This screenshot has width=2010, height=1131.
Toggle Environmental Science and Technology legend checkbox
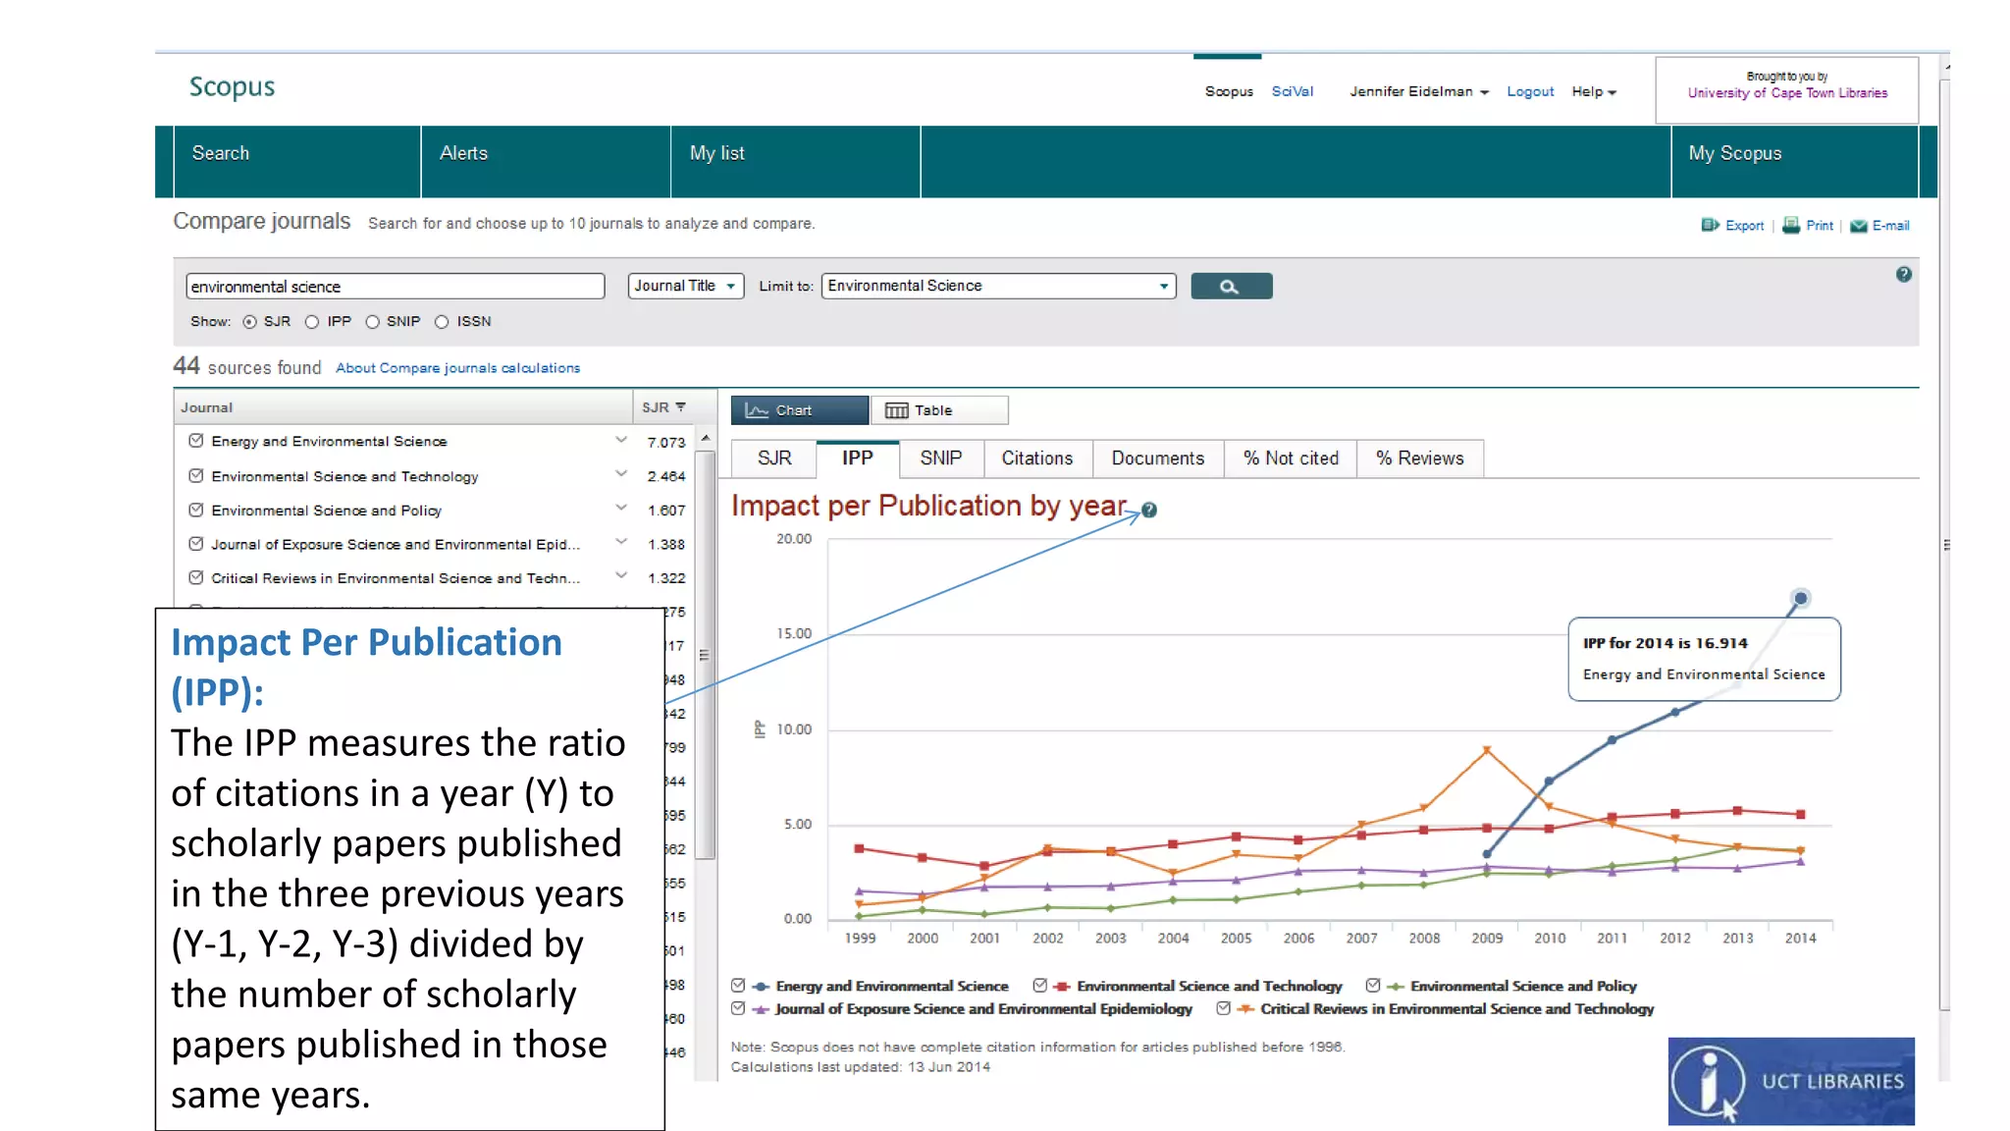coord(1039,985)
